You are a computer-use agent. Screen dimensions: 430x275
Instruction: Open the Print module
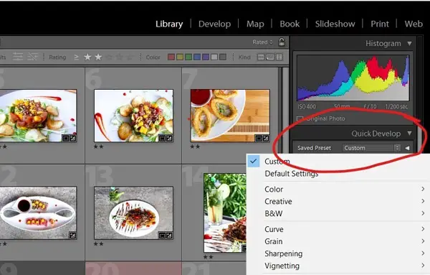click(380, 24)
